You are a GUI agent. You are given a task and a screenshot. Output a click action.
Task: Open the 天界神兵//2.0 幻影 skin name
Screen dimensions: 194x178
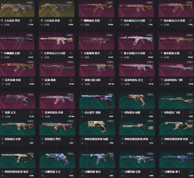click(x=55, y=53)
